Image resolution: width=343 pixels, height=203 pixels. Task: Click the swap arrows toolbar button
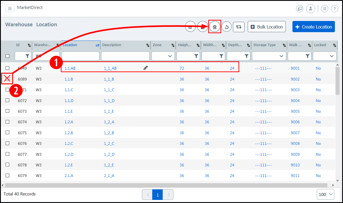click(x=239, y=27)
